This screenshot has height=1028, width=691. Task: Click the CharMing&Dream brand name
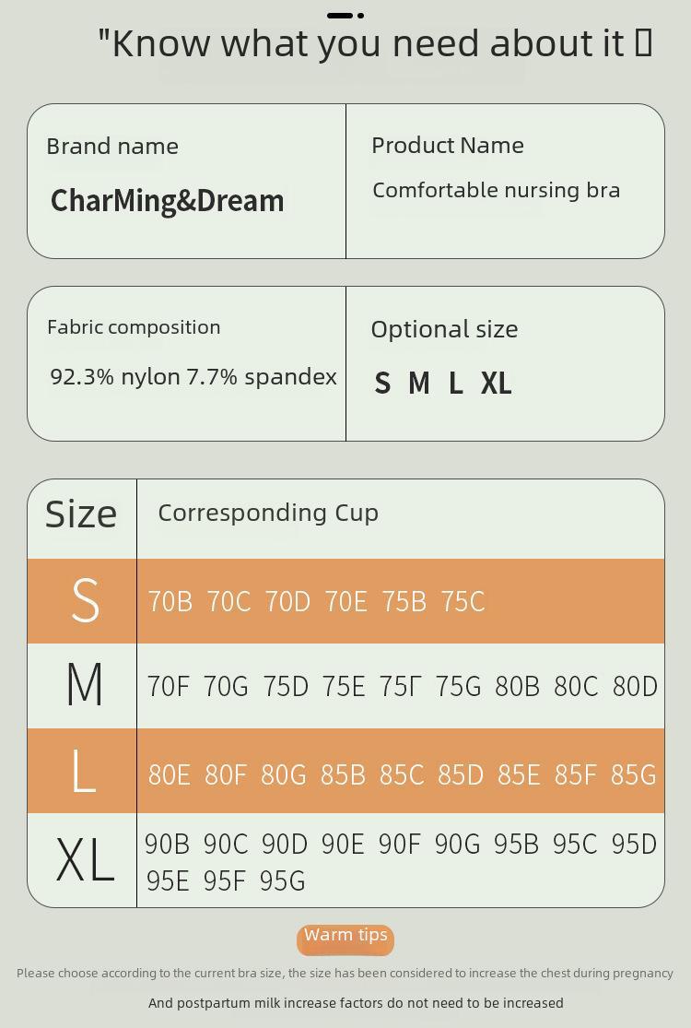coord(167,201)
